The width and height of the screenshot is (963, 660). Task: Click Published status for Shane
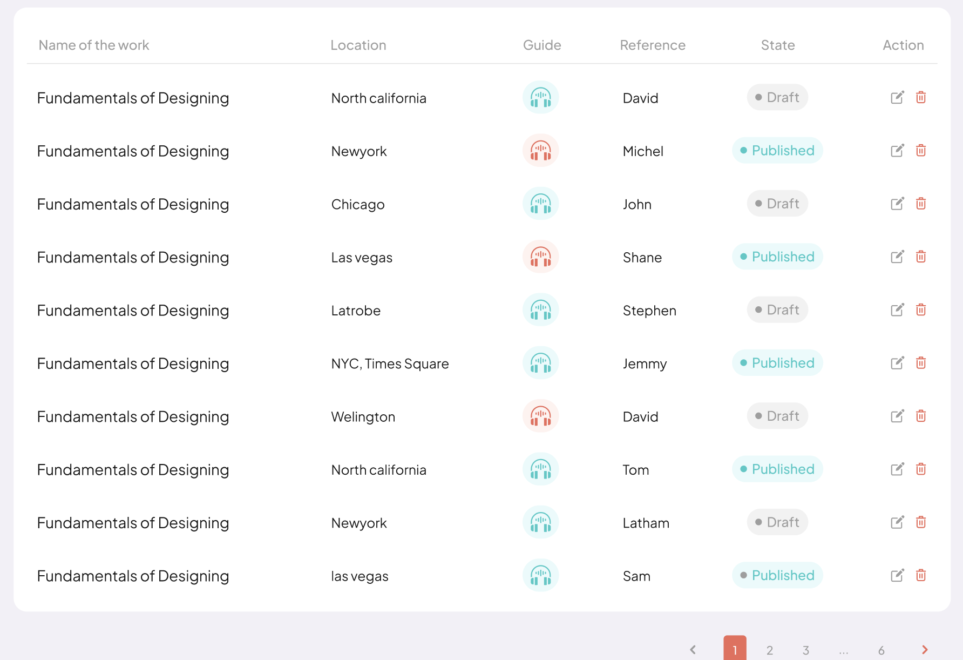pos(777,257)
